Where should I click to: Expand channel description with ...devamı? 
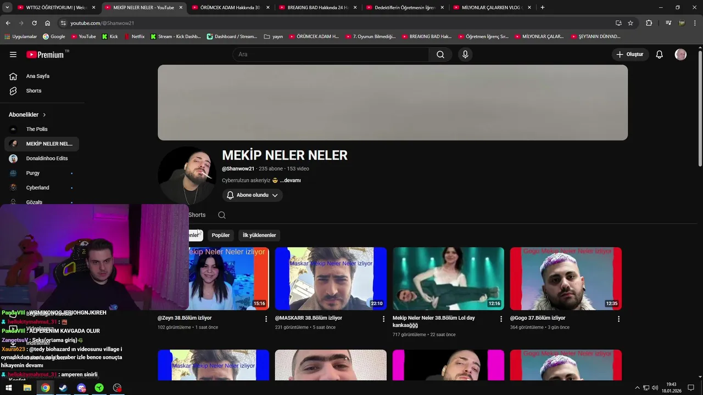290,180
